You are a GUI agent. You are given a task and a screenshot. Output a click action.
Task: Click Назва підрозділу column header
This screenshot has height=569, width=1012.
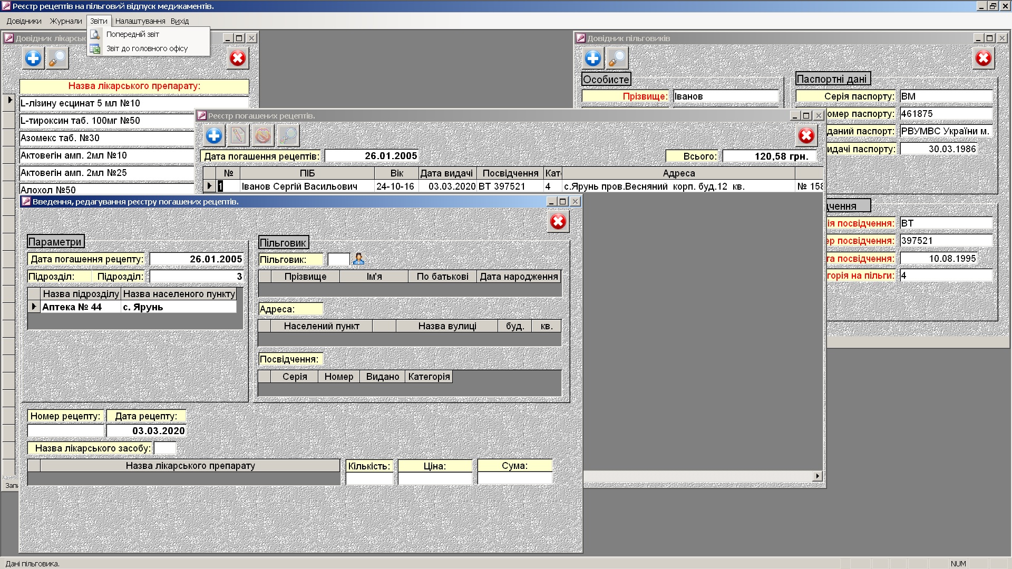click(x=81, y=294)
